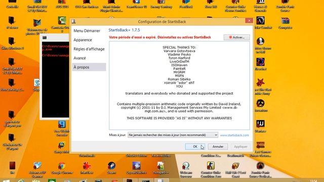Select the À propos tab

click(89, 67)
